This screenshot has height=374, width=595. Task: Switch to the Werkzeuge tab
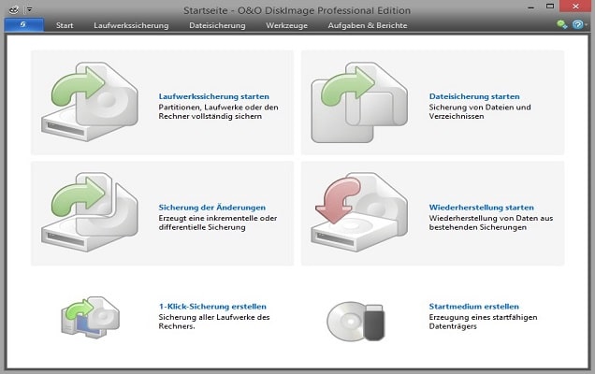click(x=286, y=25)
